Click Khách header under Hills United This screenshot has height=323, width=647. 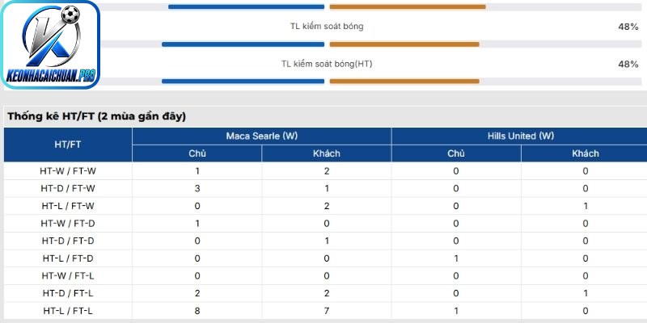[585, 153]
